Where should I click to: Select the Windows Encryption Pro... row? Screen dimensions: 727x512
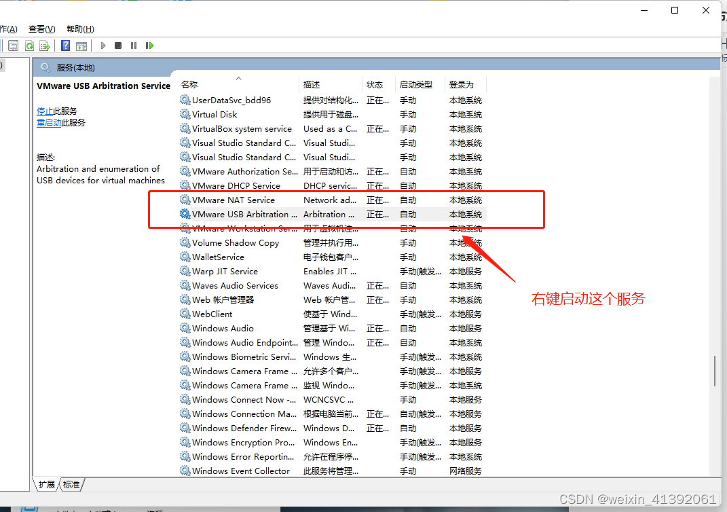coord(332,443)
